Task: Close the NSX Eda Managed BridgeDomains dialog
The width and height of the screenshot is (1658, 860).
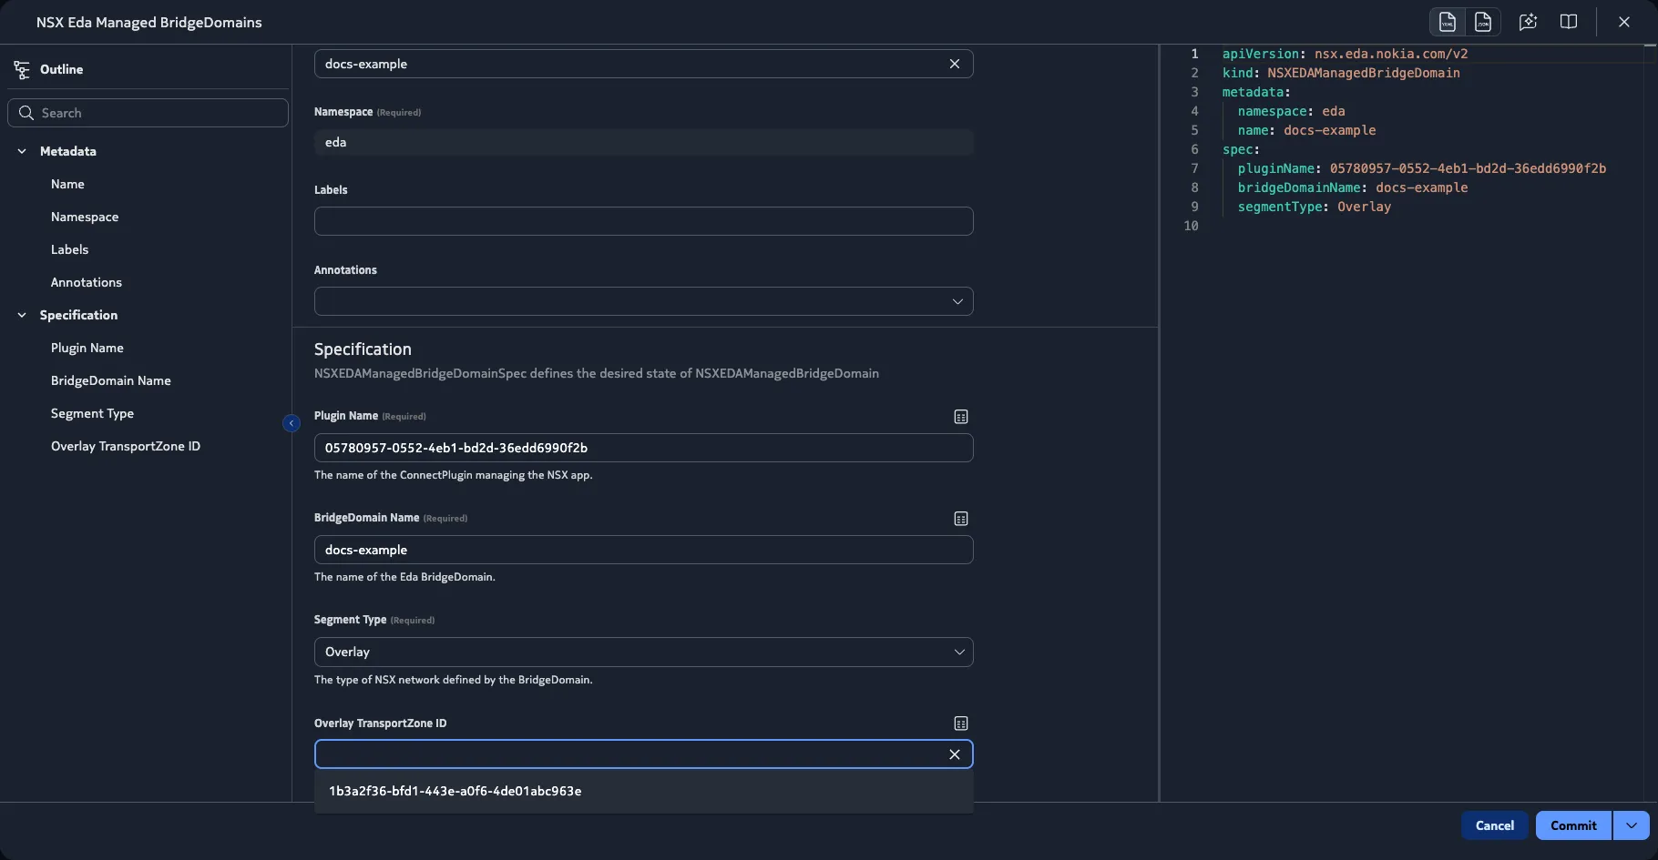Action: pyautogui.click(x=1623, y=22)
